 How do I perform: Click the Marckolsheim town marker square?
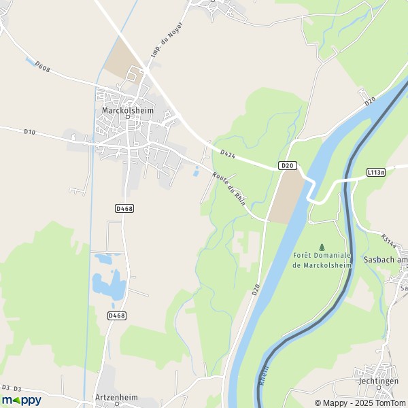(128, 117)
